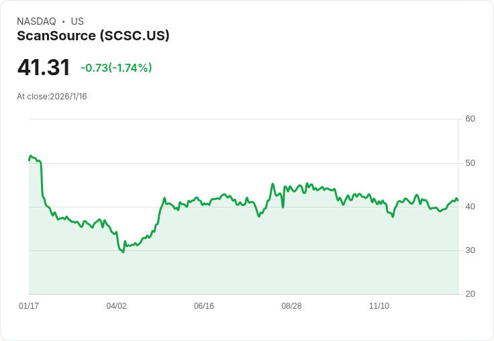This screenshot has width=494, height=341.
Task: Select the 11/10 date on the x-axis
Action: point(379,306)
